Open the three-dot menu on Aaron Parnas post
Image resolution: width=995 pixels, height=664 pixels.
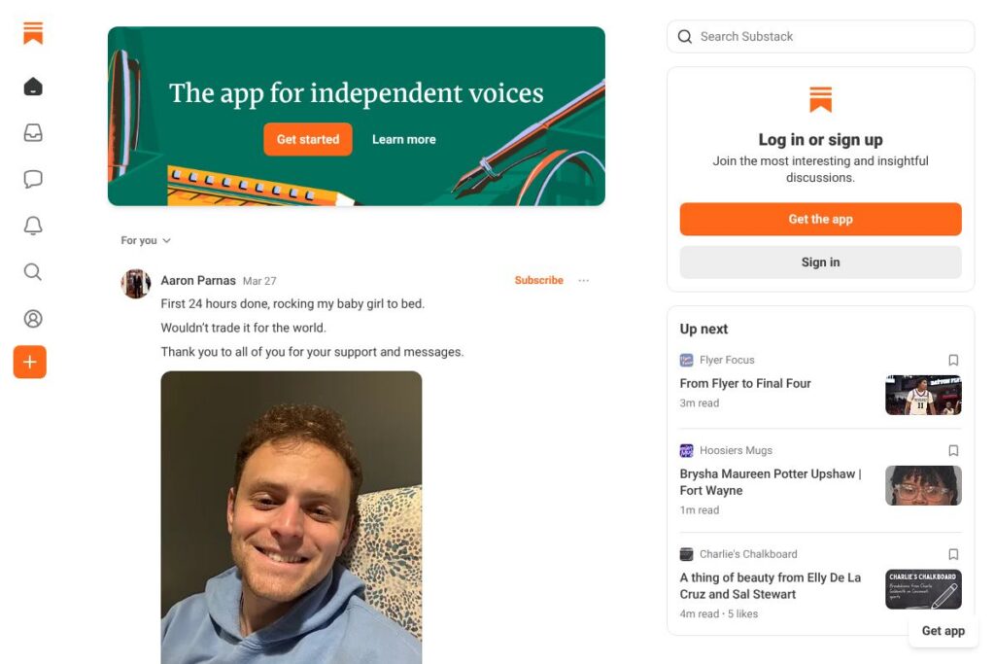point(583,280)
